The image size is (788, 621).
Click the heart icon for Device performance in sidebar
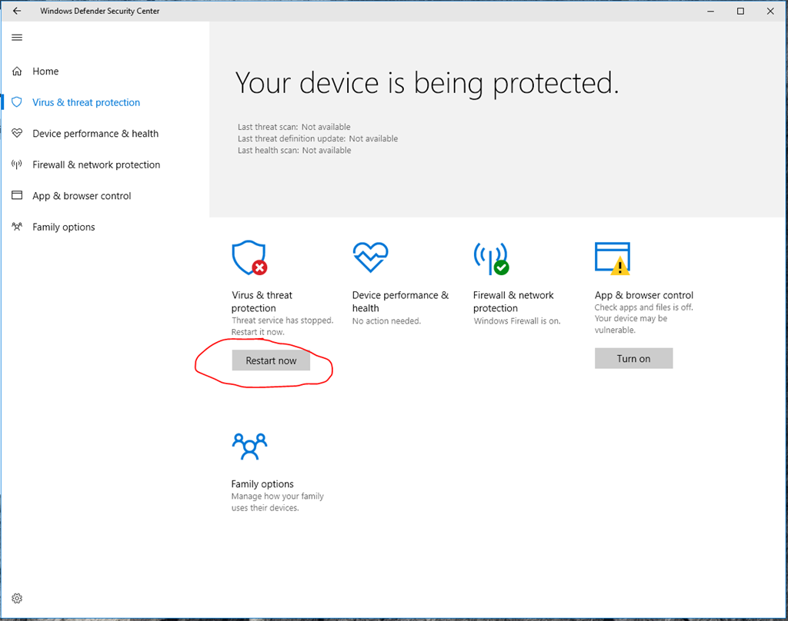[17, 133]
